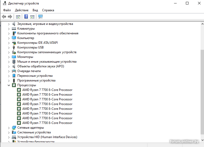This screenshot has height=147, width=204.
Task: Open the Help question-mark toolbar icon
Action: coord(26,17)
